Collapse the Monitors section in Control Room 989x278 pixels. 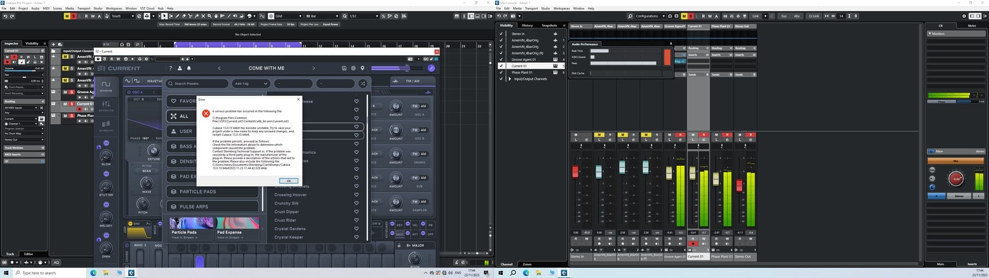coord(930,33)
